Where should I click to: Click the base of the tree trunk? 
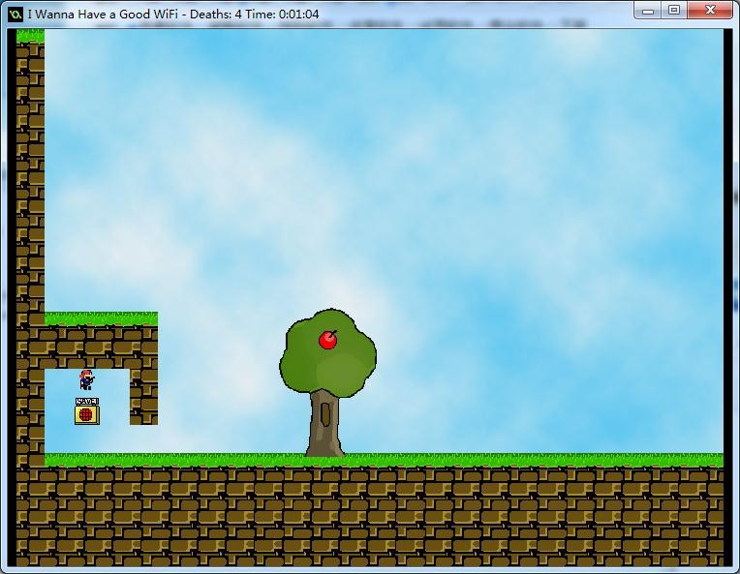pyautogui.click(x=324, y=447)
